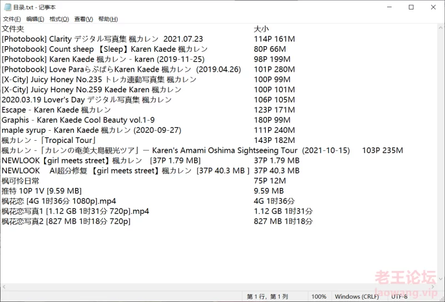Open the 帮助(H) menu
This screenshot has width=445, height=302.
click(108, 19)
